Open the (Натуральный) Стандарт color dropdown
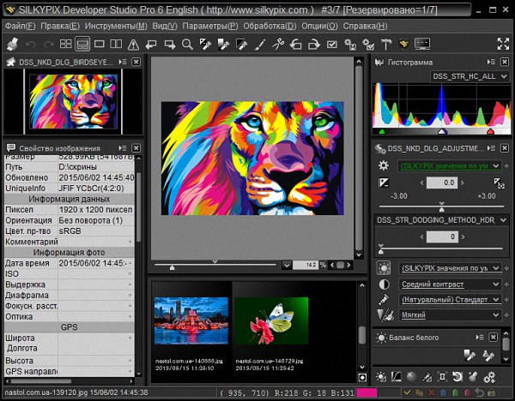Viewport: 515px width, 401px height. 450,299
